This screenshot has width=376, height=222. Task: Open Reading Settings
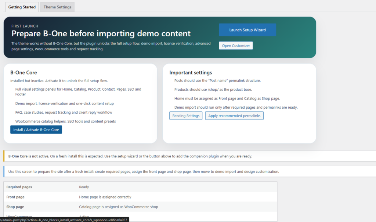[186, 116]
